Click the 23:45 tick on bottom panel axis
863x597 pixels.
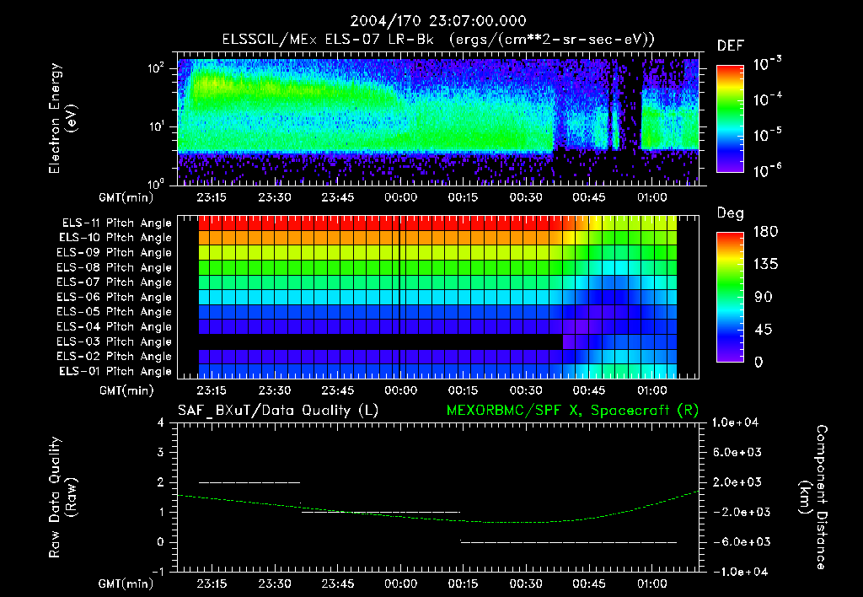coord(337,584)
